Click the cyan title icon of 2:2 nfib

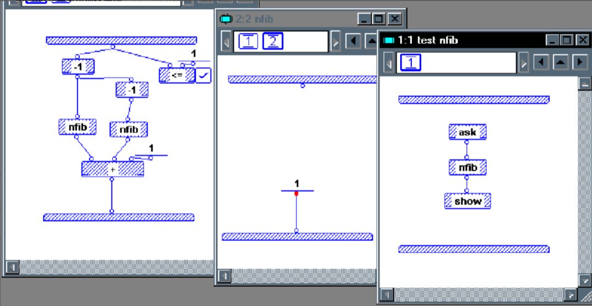pos(226,19)
